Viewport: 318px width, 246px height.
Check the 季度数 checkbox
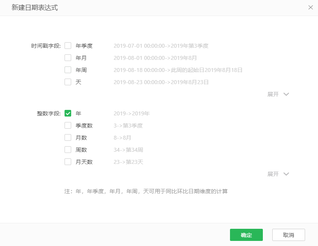coord(68,126)
